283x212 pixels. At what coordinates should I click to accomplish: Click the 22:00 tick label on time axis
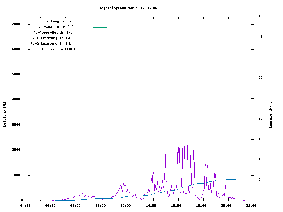251,206
